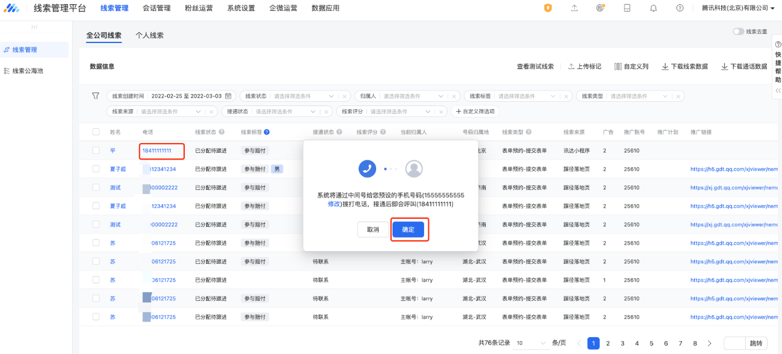This screenshot has width=782, height=354.
Task: Click the upload icon in top header
Action: pos(574,8)
